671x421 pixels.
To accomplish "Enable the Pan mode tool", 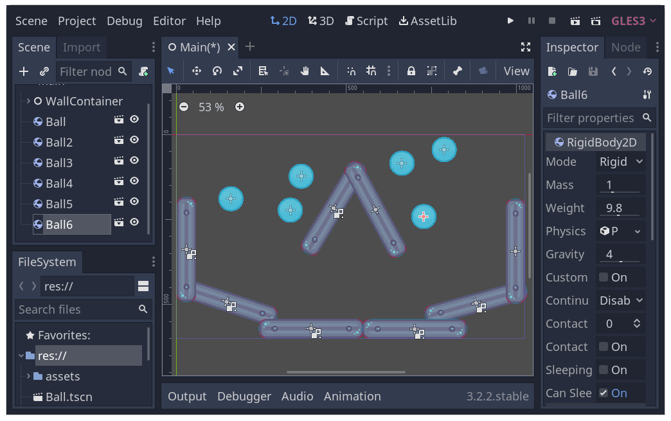I will click(x=304, y=71).
